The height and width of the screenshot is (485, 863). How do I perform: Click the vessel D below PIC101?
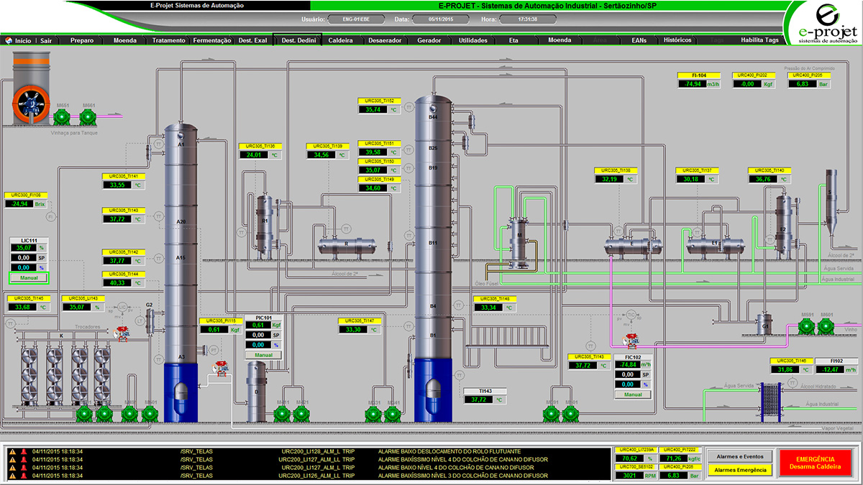257,392
